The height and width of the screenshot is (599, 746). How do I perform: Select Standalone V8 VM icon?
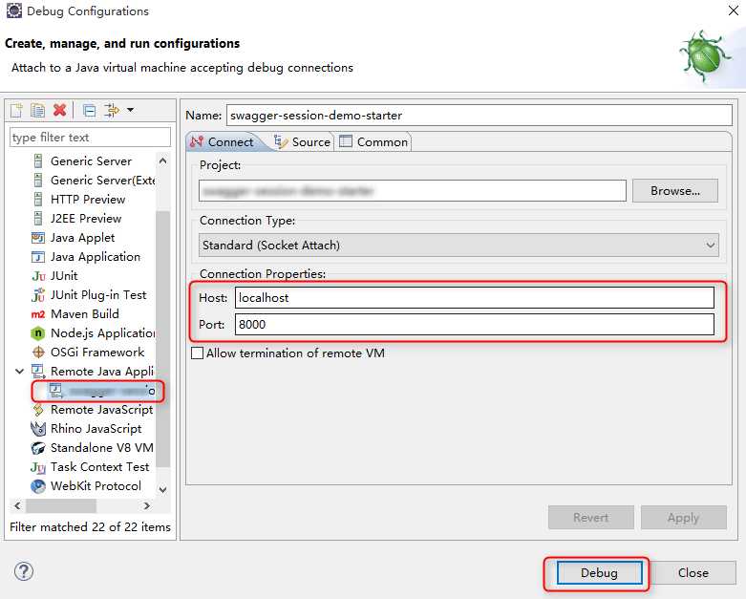[x=38, y=448]
